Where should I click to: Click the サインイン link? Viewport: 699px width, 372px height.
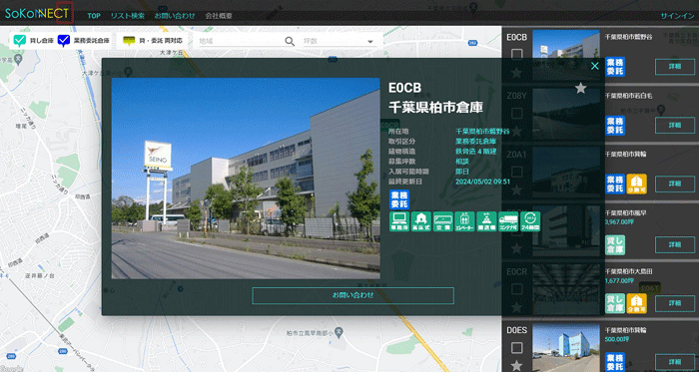point(677,16)
